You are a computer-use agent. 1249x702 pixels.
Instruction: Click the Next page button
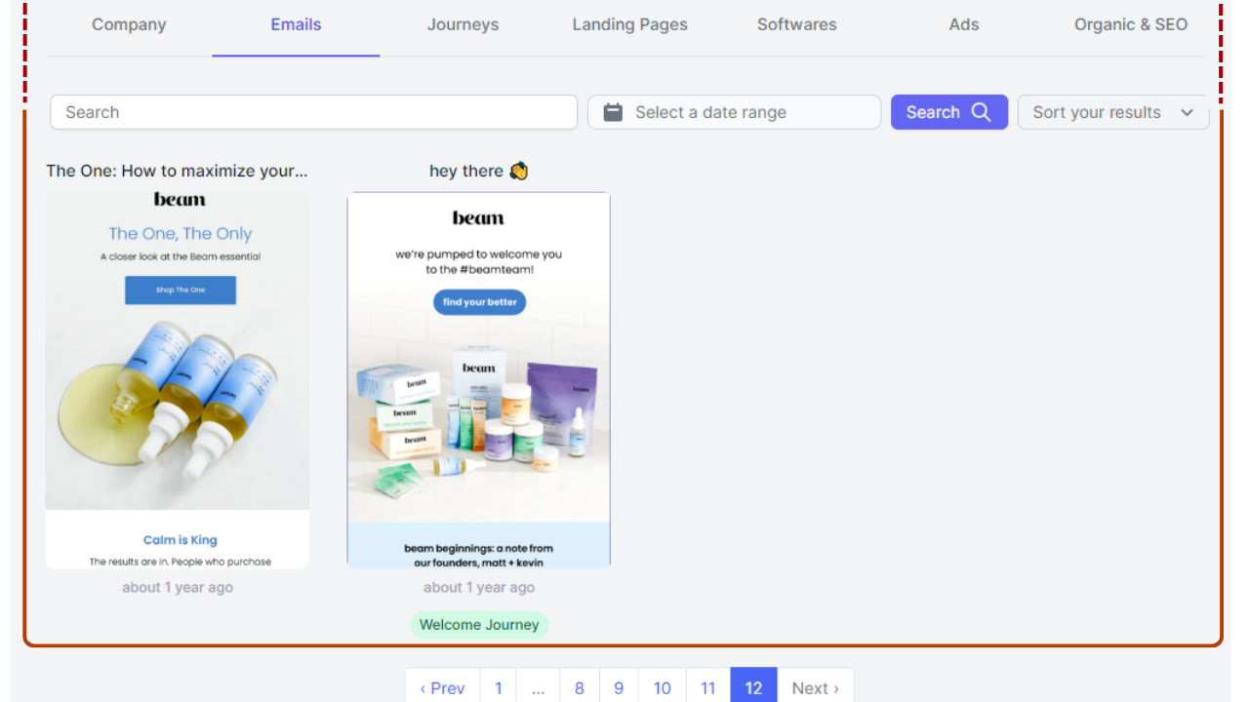click(x=815, y=688)
